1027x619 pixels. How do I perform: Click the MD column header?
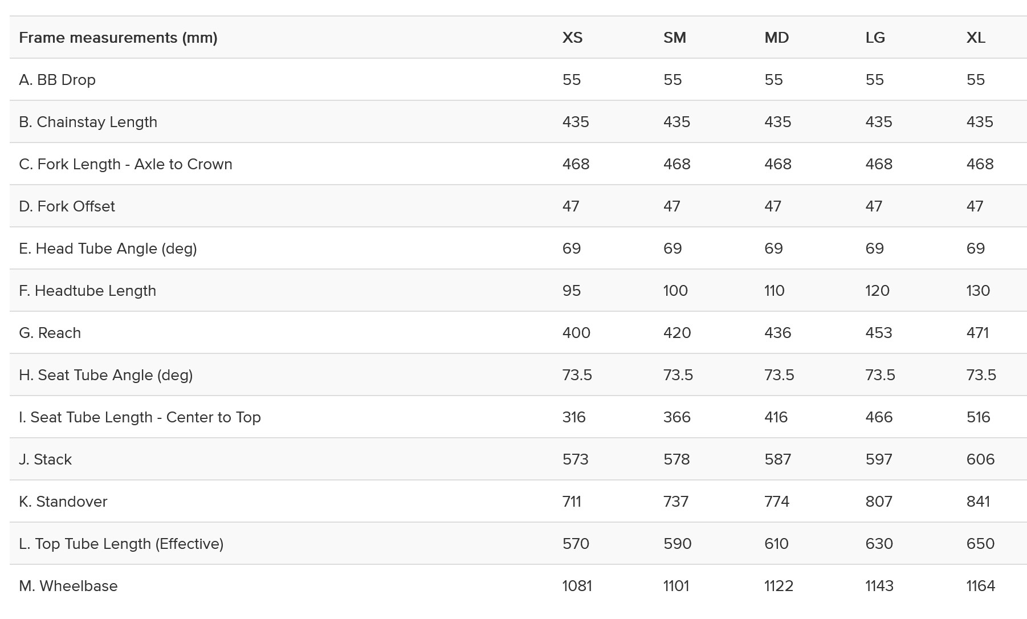(776, 38)
